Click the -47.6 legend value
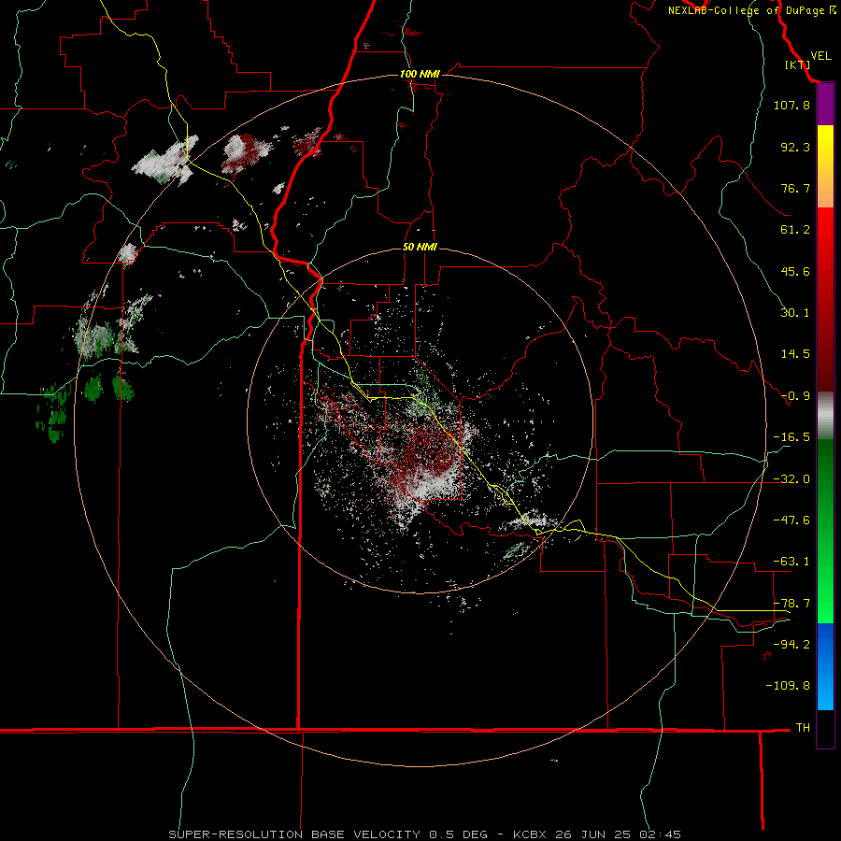The width and height of the screenshot is (841, 841). [791, 520]
